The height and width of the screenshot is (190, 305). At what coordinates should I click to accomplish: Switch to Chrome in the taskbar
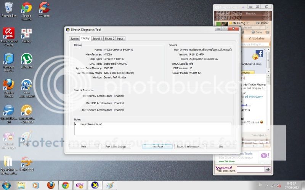pyautogui.click(x=66, y=185)
